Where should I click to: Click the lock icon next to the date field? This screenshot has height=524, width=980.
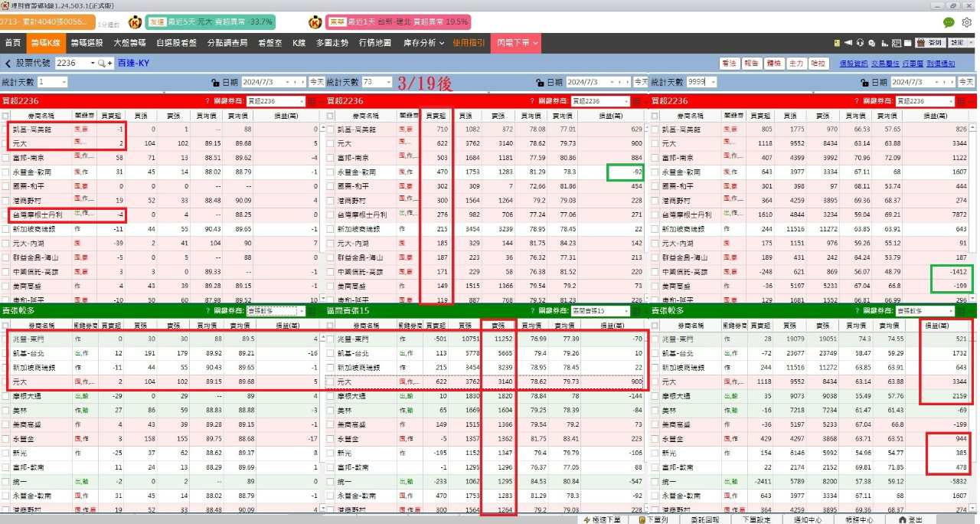coord(215,81)
